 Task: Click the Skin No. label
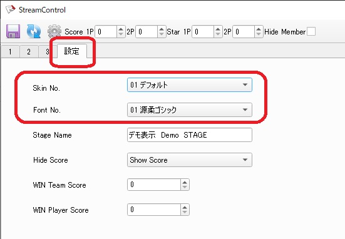tap(46, 88)
